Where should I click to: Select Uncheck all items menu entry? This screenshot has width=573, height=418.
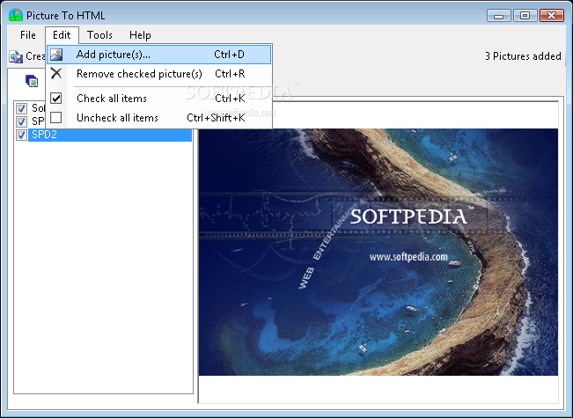(159, 118)
